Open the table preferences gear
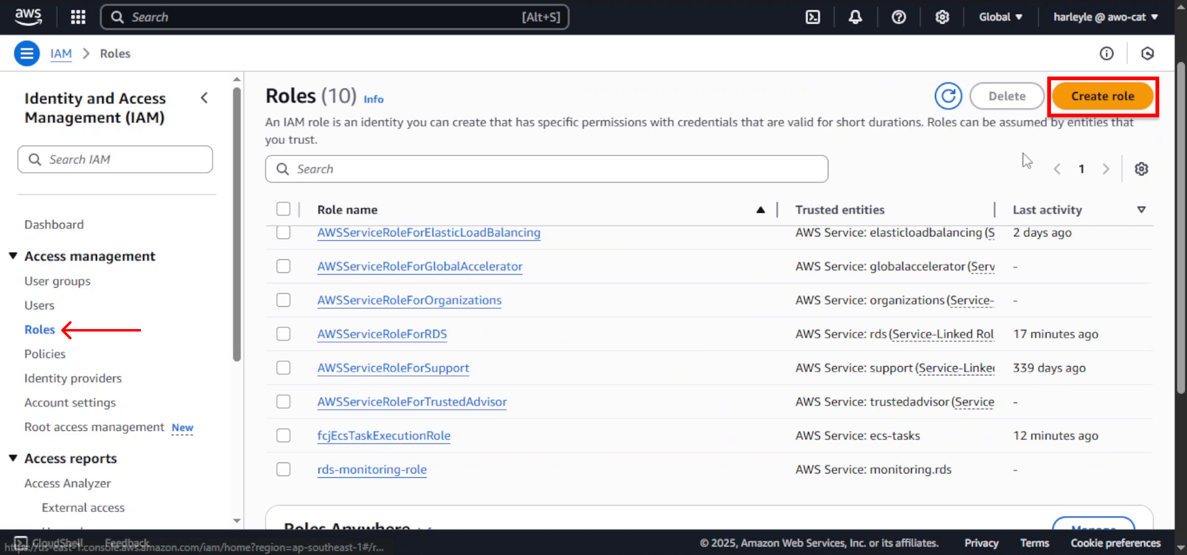 1141,169
